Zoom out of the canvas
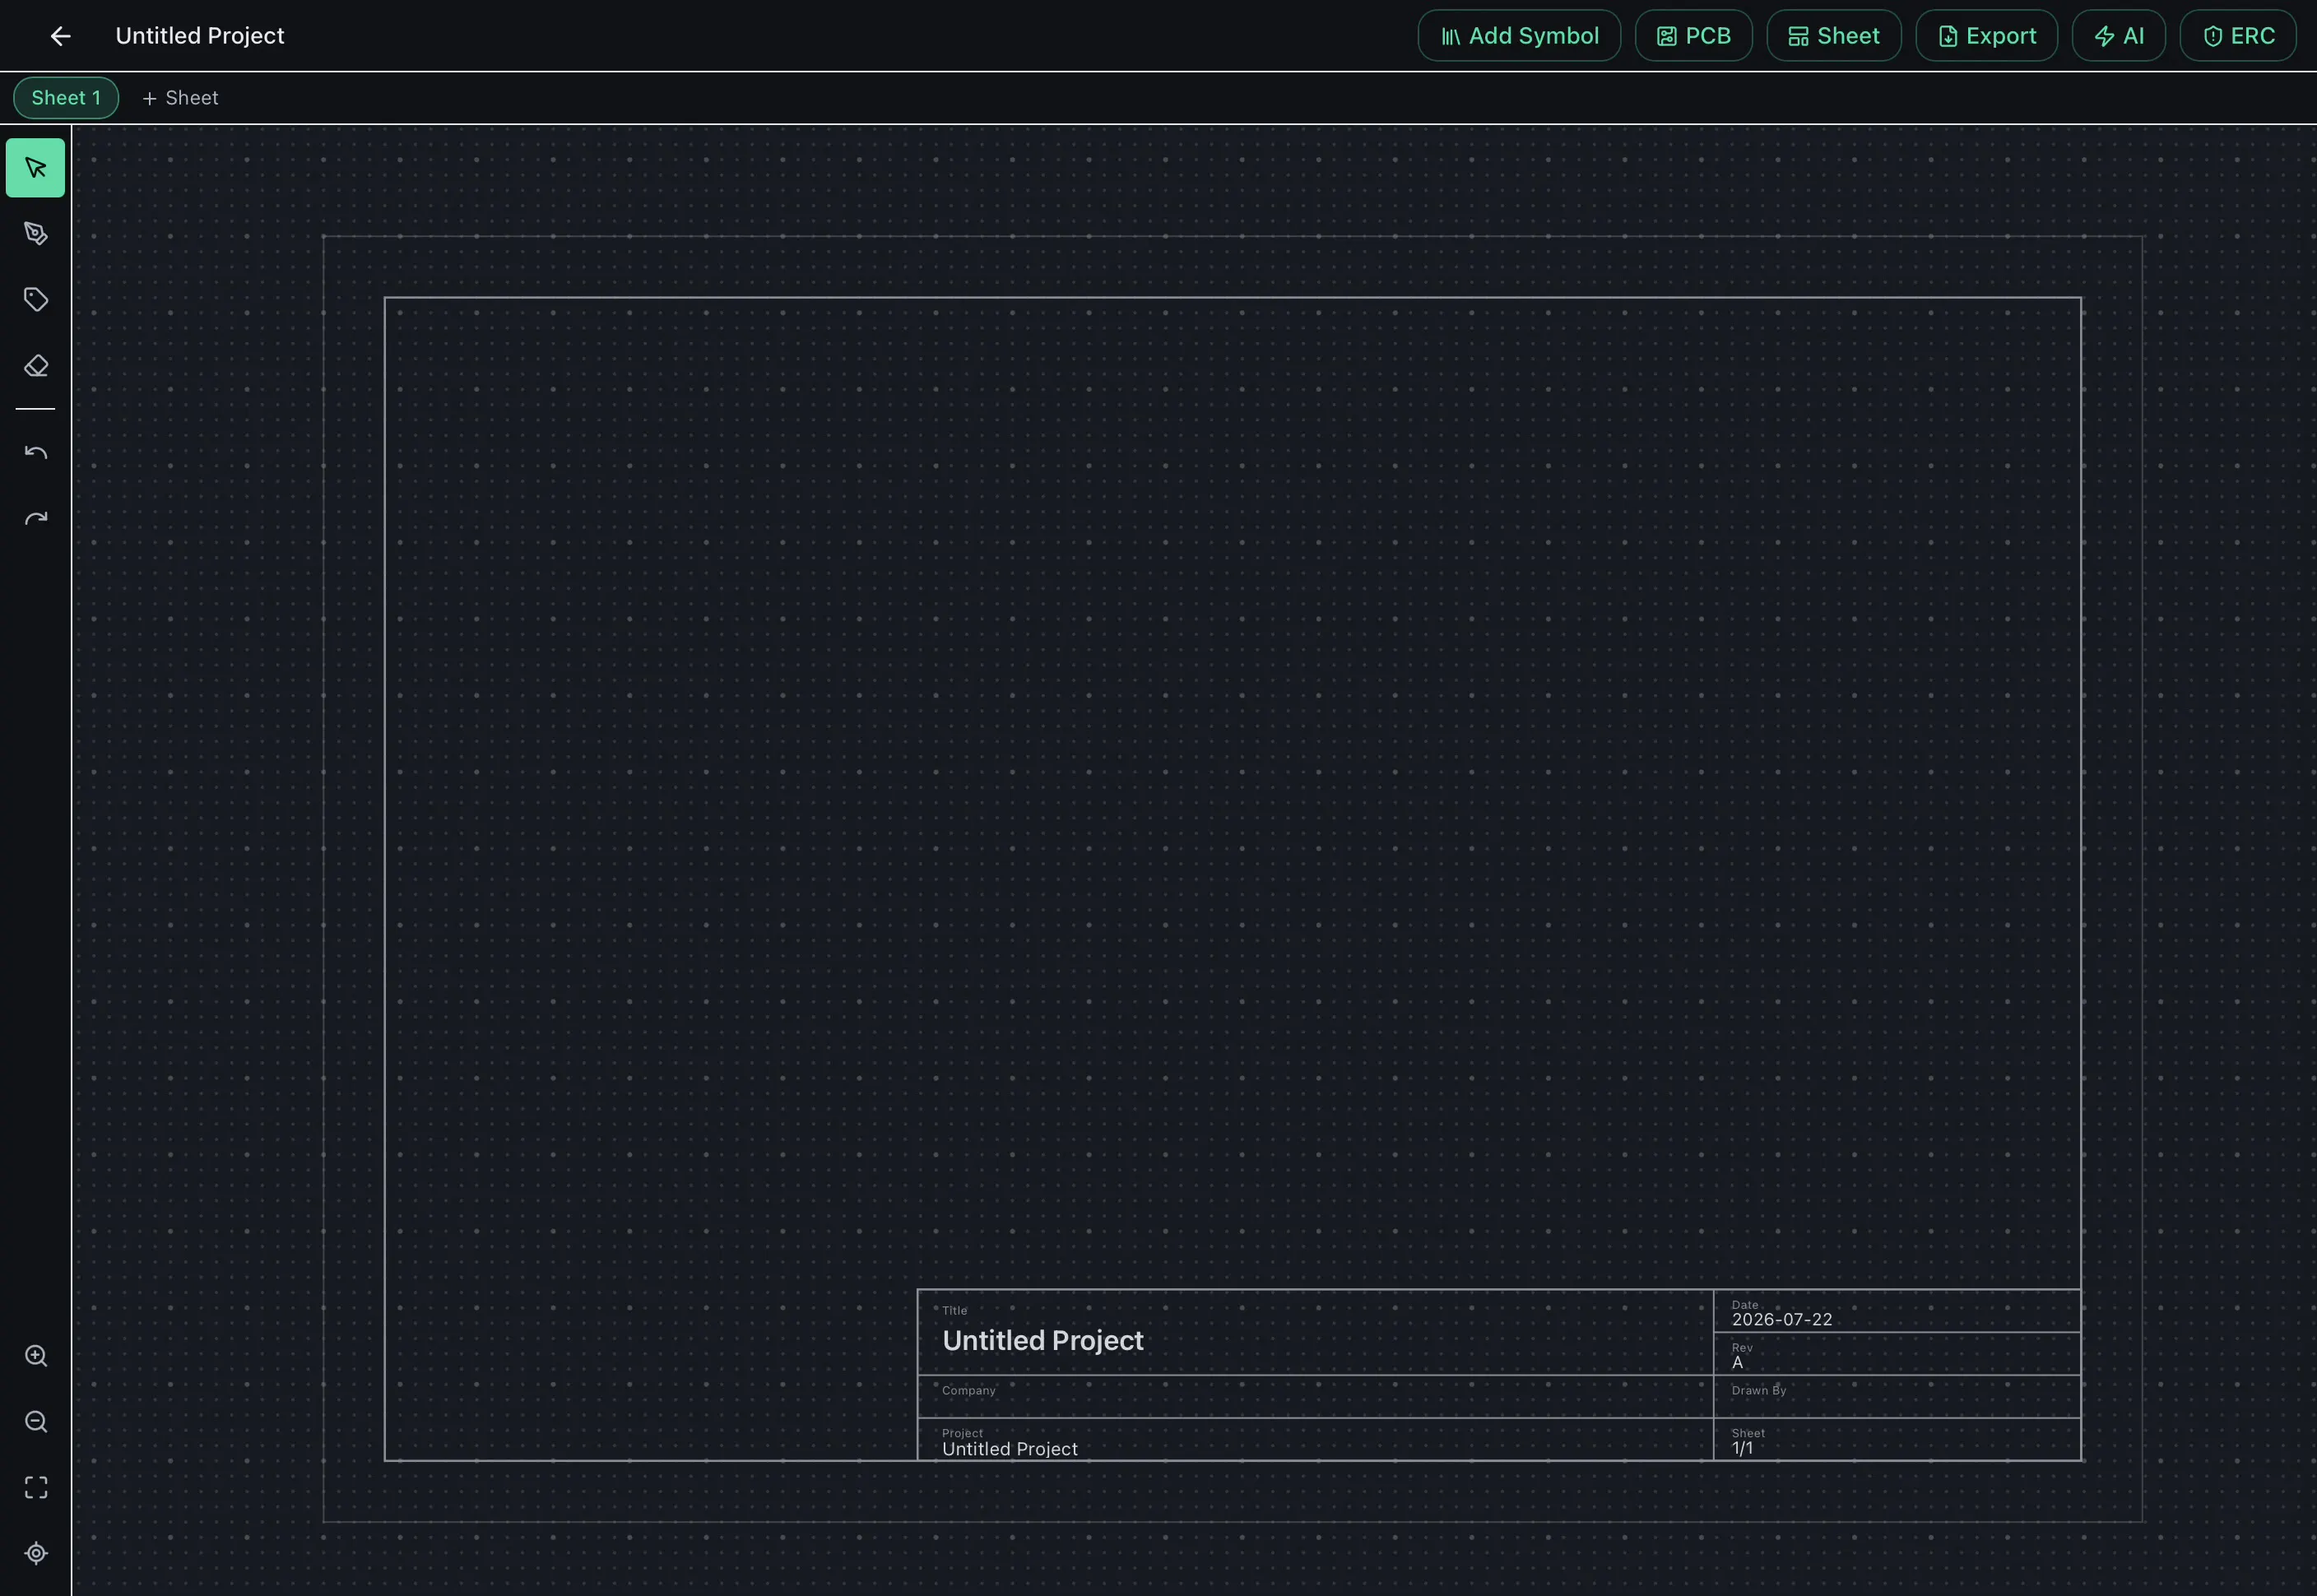 point(36,1422)
